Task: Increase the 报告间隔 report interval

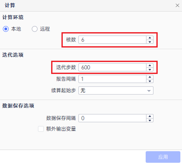Action: (x=150, y=77)
